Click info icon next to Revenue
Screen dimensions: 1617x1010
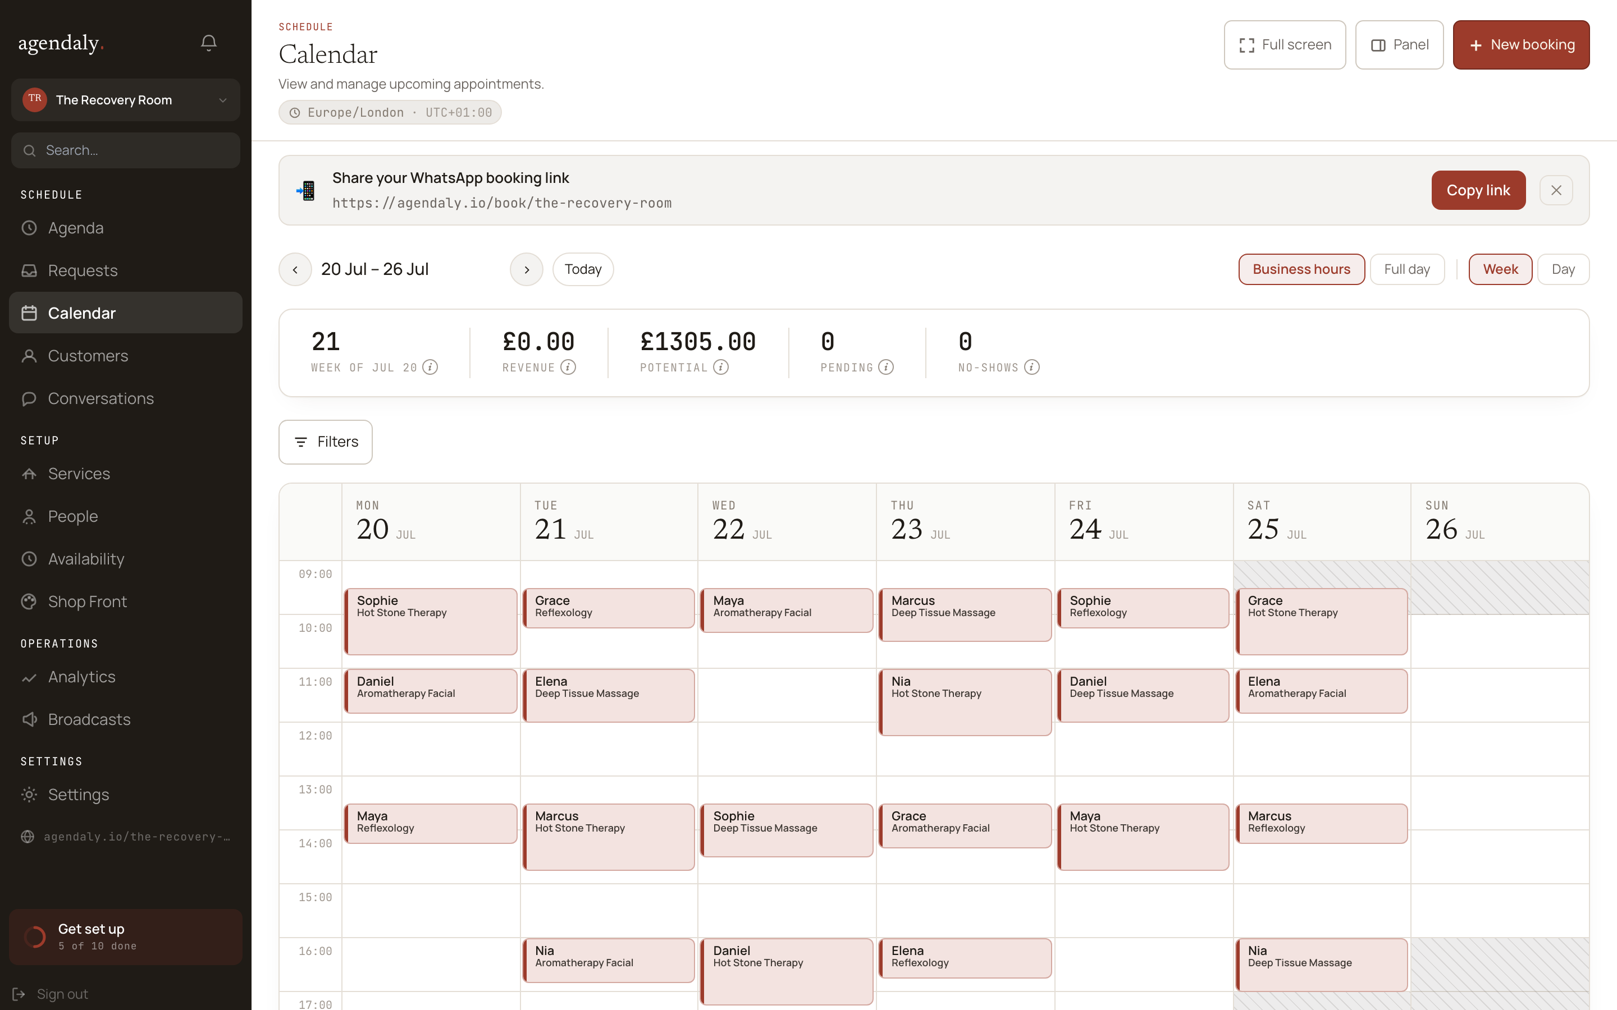568,368
